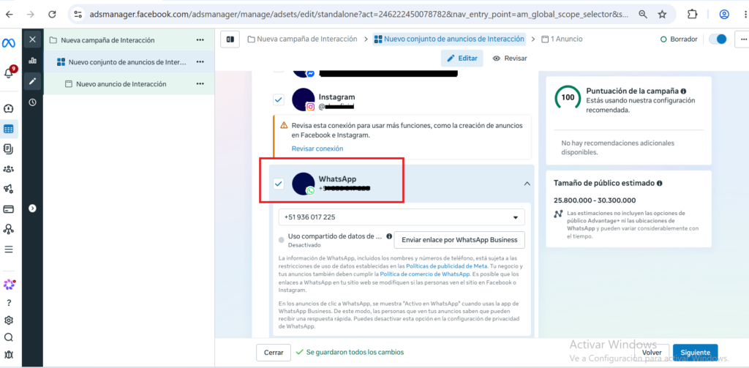Open browser profile avatar icon
Image resolution: width=749 pixels, height=368 pixels.
tap(724, 15)
